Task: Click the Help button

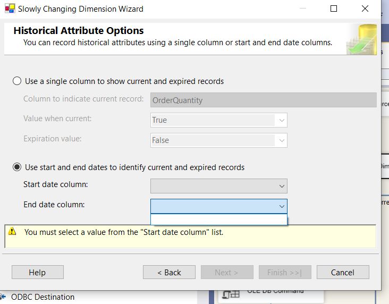Action: coord(37,272)
